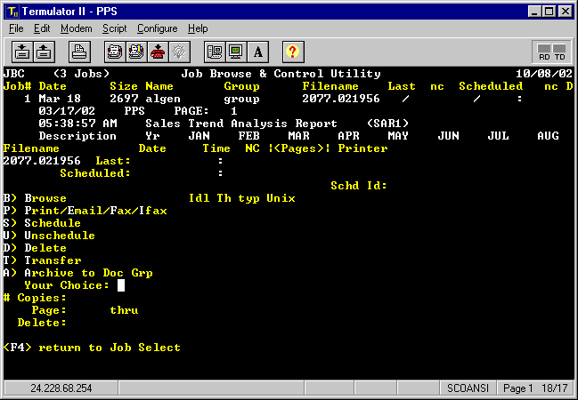The width and height of the screenshot is (578, 400).
Task: Click the Termulator title bar app icon
Action: point(12,12)
